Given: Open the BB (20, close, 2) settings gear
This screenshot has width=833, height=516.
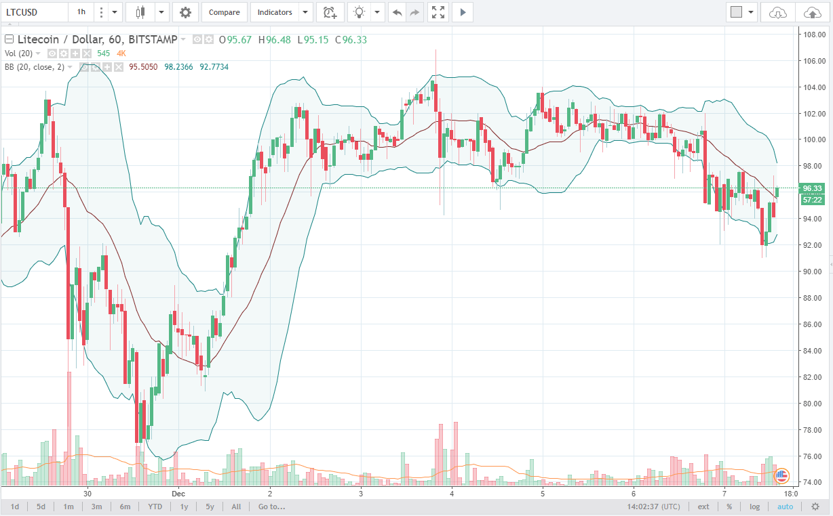Looking at the screenshot, I should click(x=96, y=67).
